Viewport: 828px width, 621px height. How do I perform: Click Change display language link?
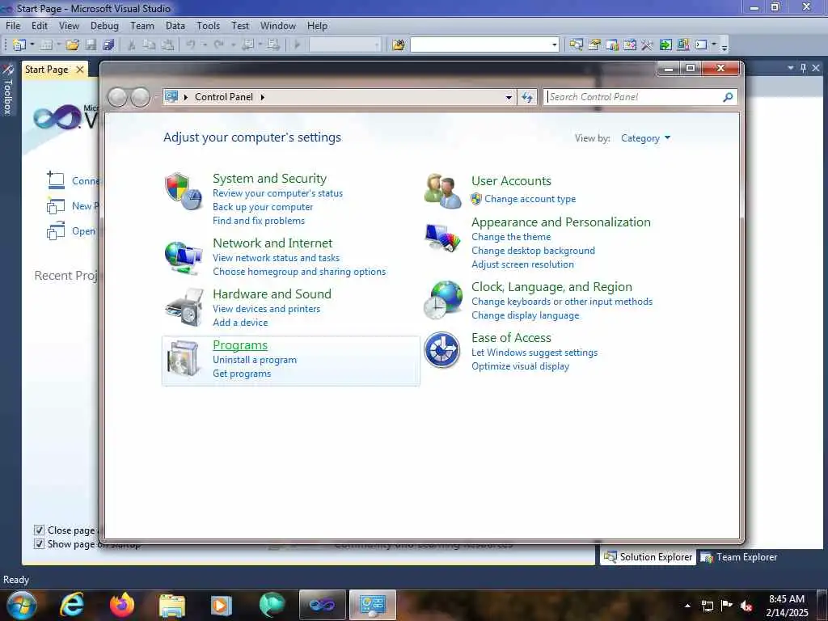click(x=525, y=315)
